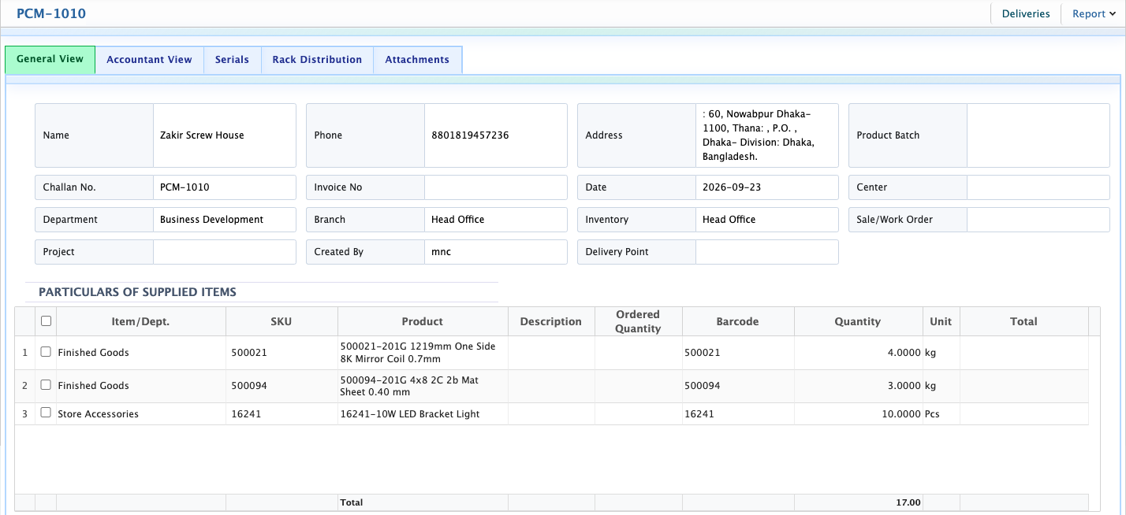The image size is (1126, 515).
Task: Click product 500021-201G Mirror Coil 0.7mm
Action: tap(418, 352)
